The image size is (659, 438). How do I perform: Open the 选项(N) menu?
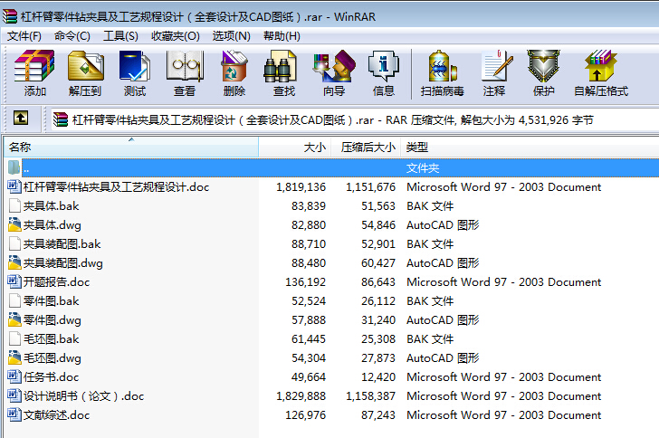click(231, 36)
